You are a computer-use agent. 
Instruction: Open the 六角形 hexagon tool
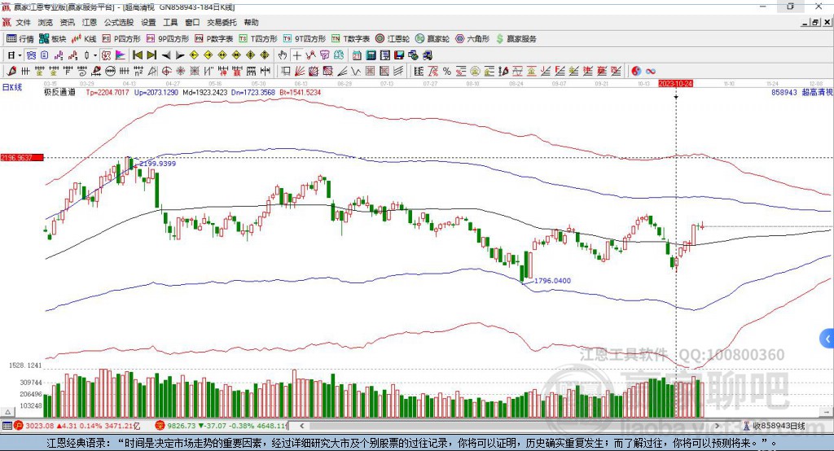point(472,39)
